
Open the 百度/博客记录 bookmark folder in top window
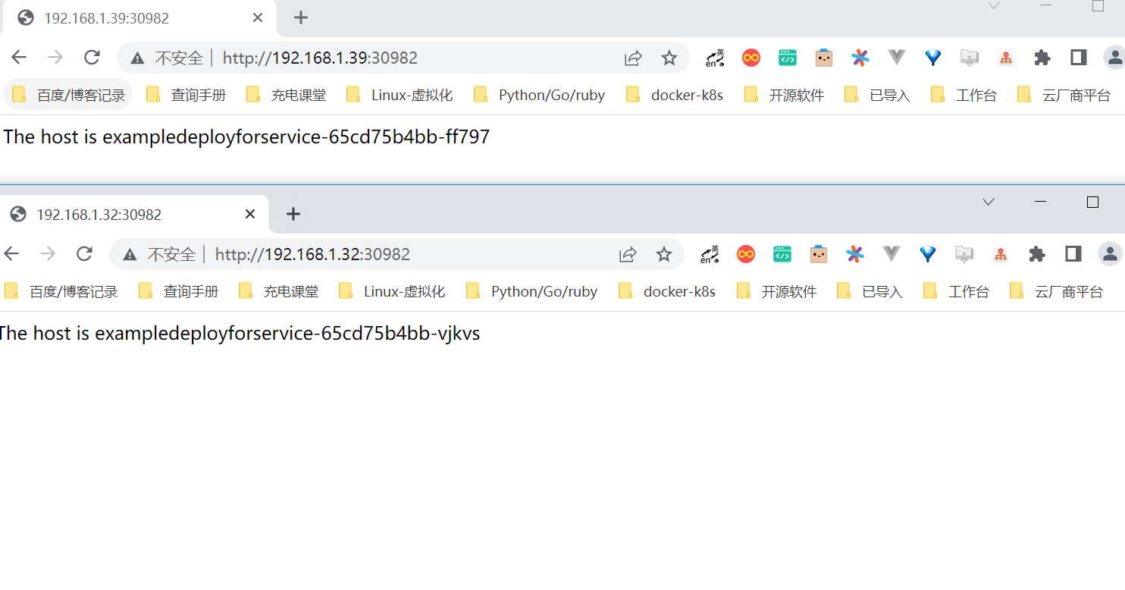68,95
